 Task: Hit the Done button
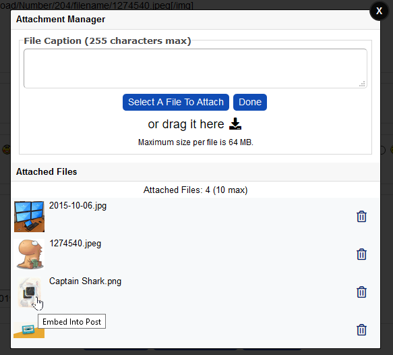pos(250,102)
